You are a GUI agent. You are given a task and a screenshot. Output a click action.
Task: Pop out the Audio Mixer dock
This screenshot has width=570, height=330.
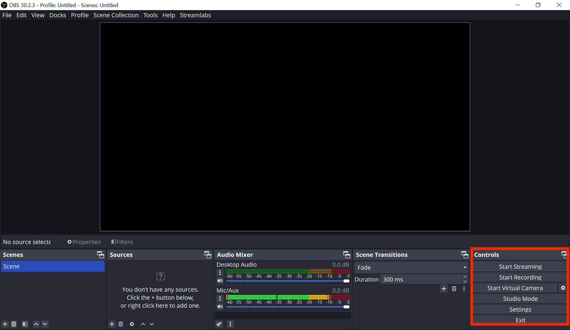pos(346,255)
